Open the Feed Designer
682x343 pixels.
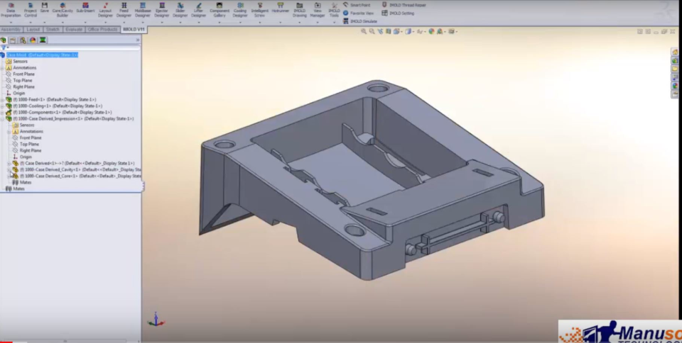(124, 10)
